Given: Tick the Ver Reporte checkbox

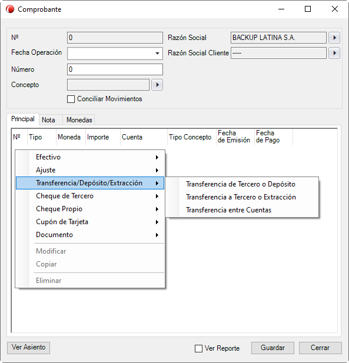Looking at the screenshot, I should (x=198, y=348).
